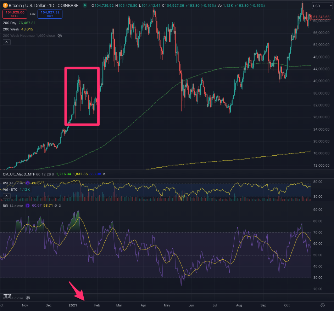Click the green market status dot
This screenshot has height=311, width=334.
coord(85,6)
